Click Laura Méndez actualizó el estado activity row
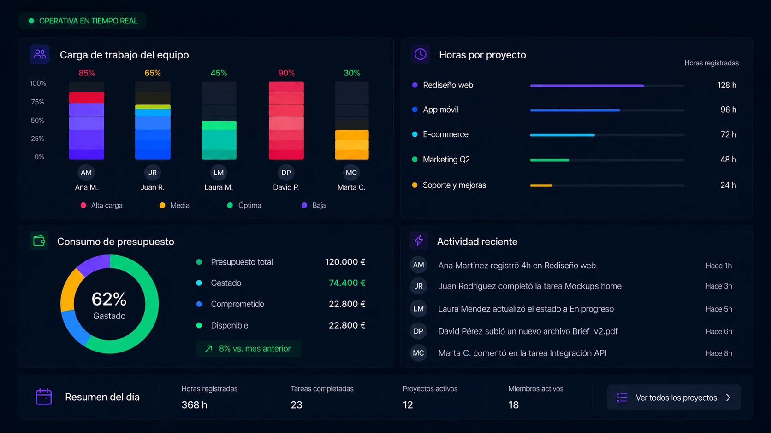Image resolution: width=771 pixels, height=433 pixels. pos(572,309)
